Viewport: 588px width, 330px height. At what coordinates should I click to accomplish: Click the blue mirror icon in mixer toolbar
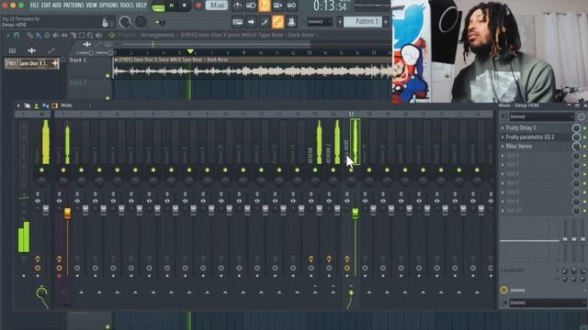[45, 106]
